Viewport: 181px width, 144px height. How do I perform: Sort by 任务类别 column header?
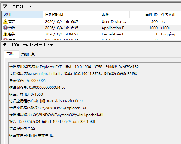(x=170, y=15)
